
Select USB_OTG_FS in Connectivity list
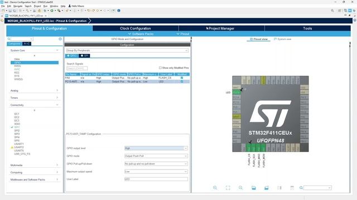(22, 154)
